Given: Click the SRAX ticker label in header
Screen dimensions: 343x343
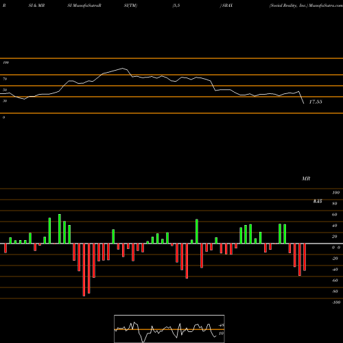Looking at the screenshot, I should (227, 5).
